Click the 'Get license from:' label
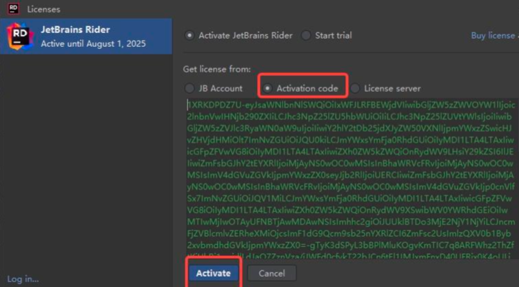Screen dimensions: 519x287 coord(215,70)
